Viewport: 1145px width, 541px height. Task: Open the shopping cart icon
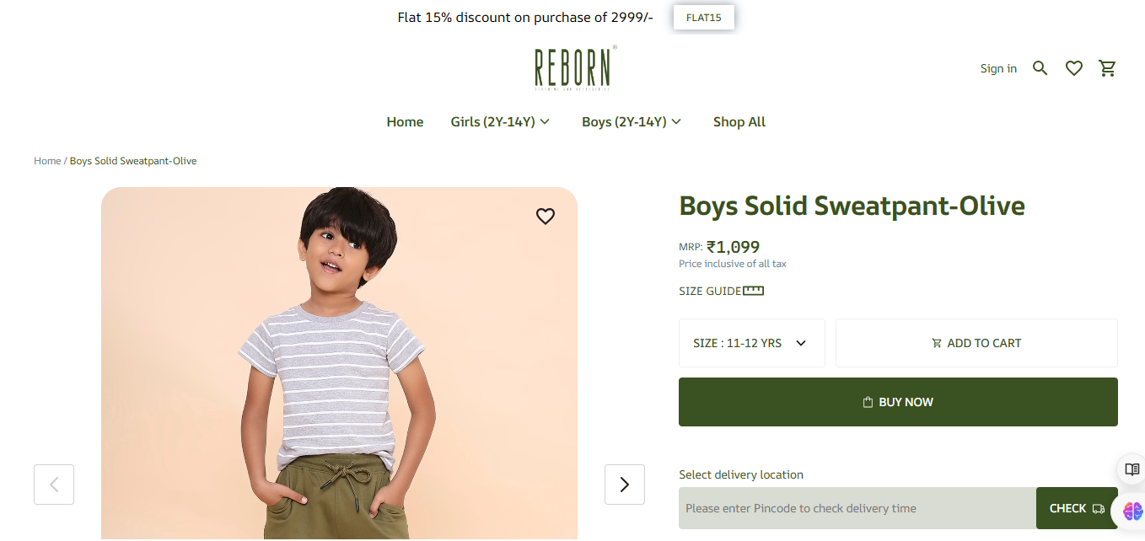click(1108, 68)
